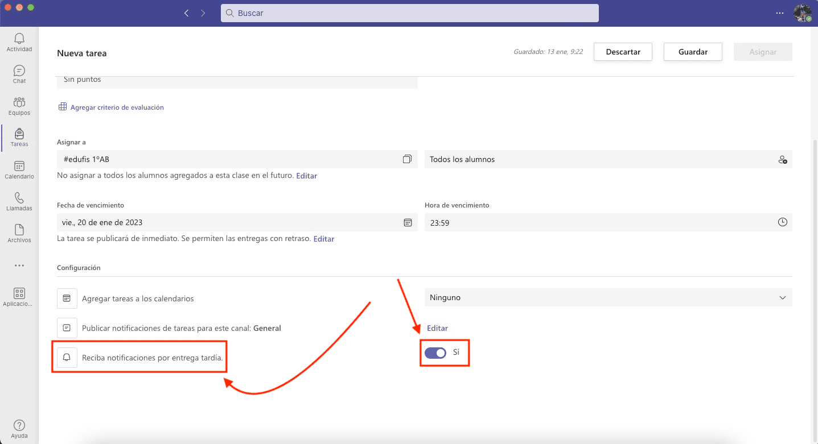Toggle late submission notifications switch

(435, 353)
